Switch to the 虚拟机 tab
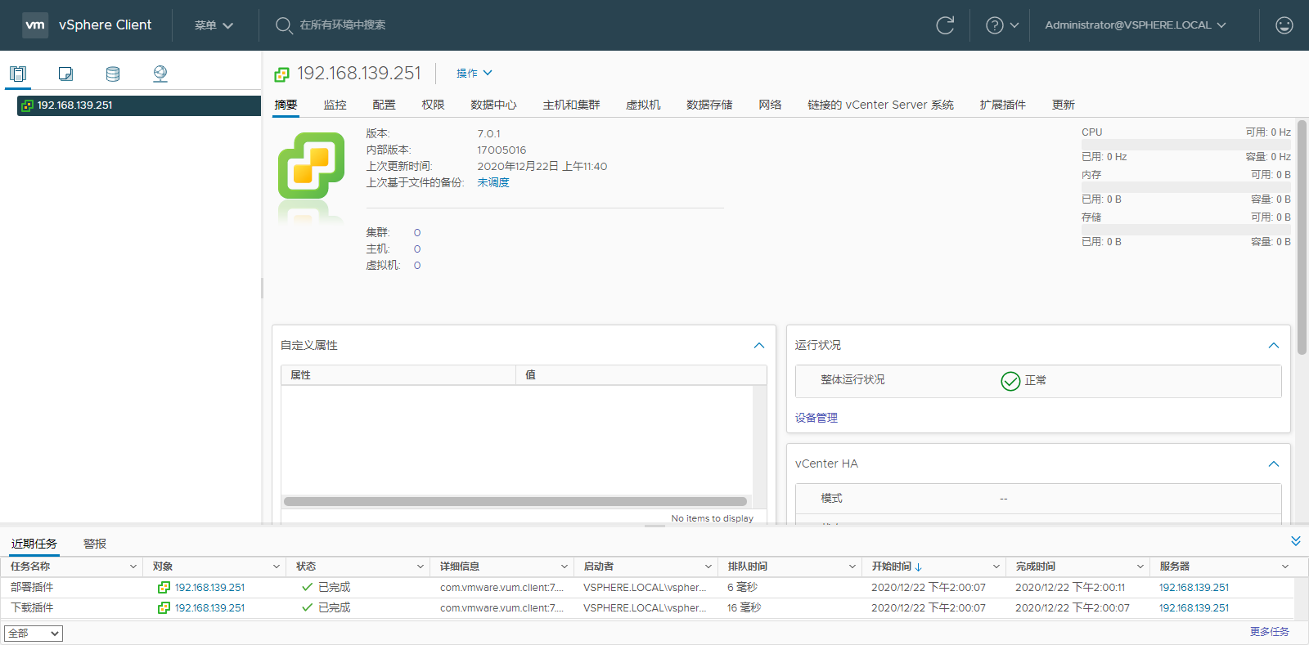1309x645 pixels. pos(644,105)
